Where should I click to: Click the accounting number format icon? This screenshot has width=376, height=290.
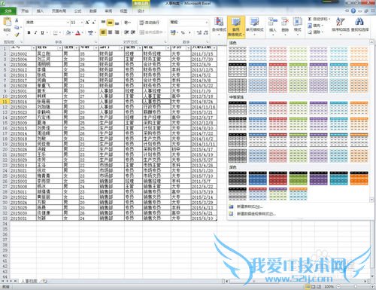(173, 32)
